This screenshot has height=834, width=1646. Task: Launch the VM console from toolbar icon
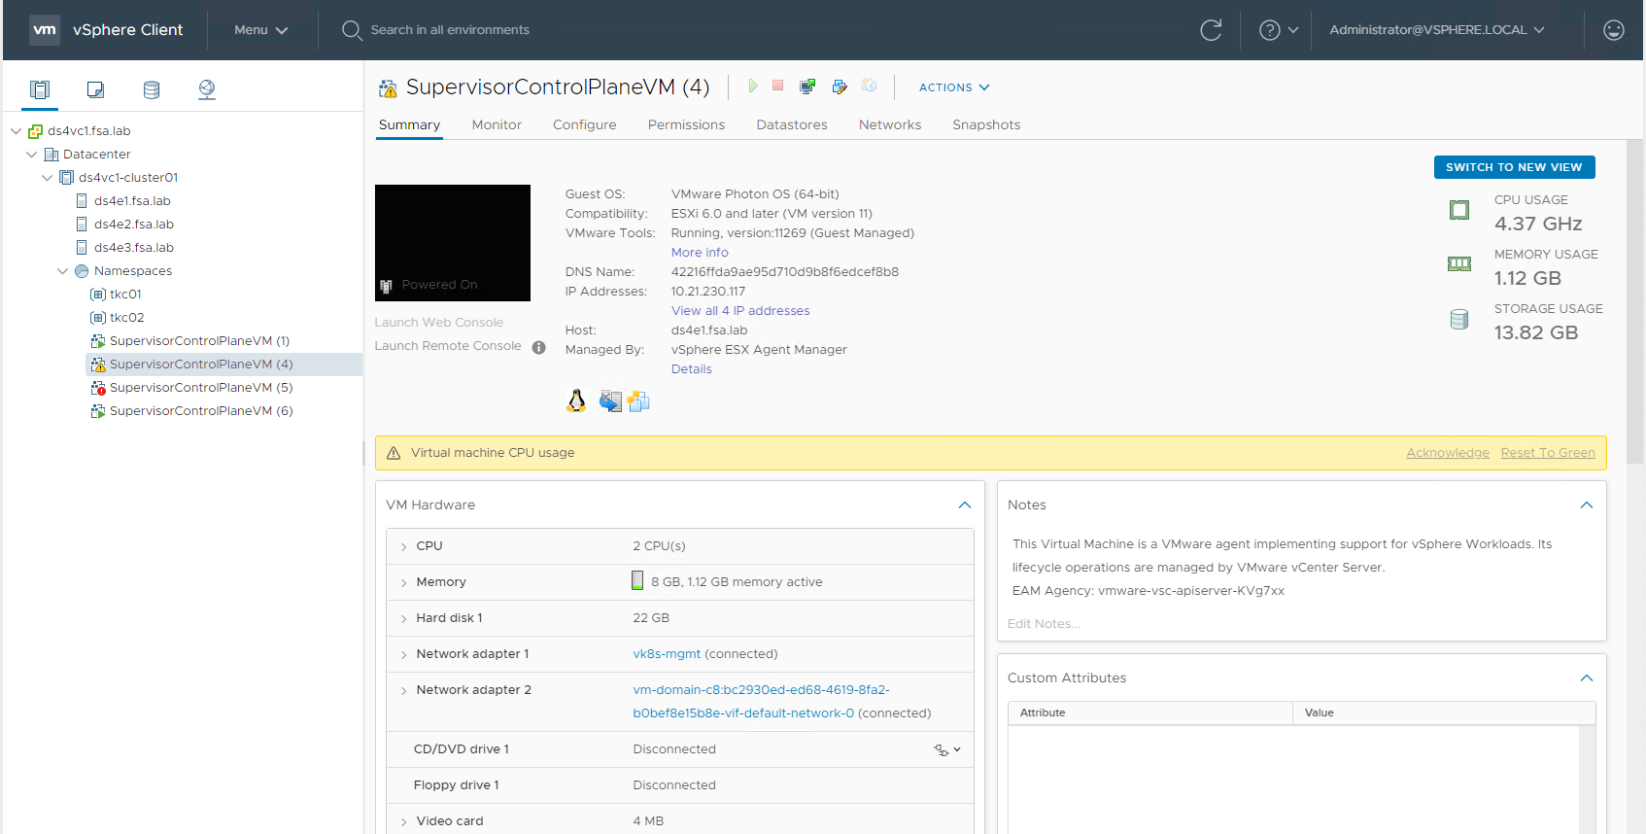pos(807,87)
